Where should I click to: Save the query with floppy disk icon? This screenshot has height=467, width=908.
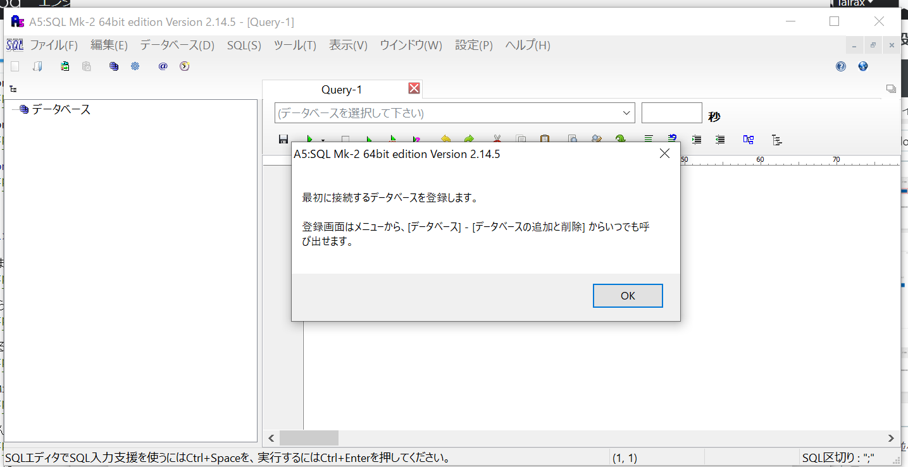pyautogui.click(x=283, y=139)
